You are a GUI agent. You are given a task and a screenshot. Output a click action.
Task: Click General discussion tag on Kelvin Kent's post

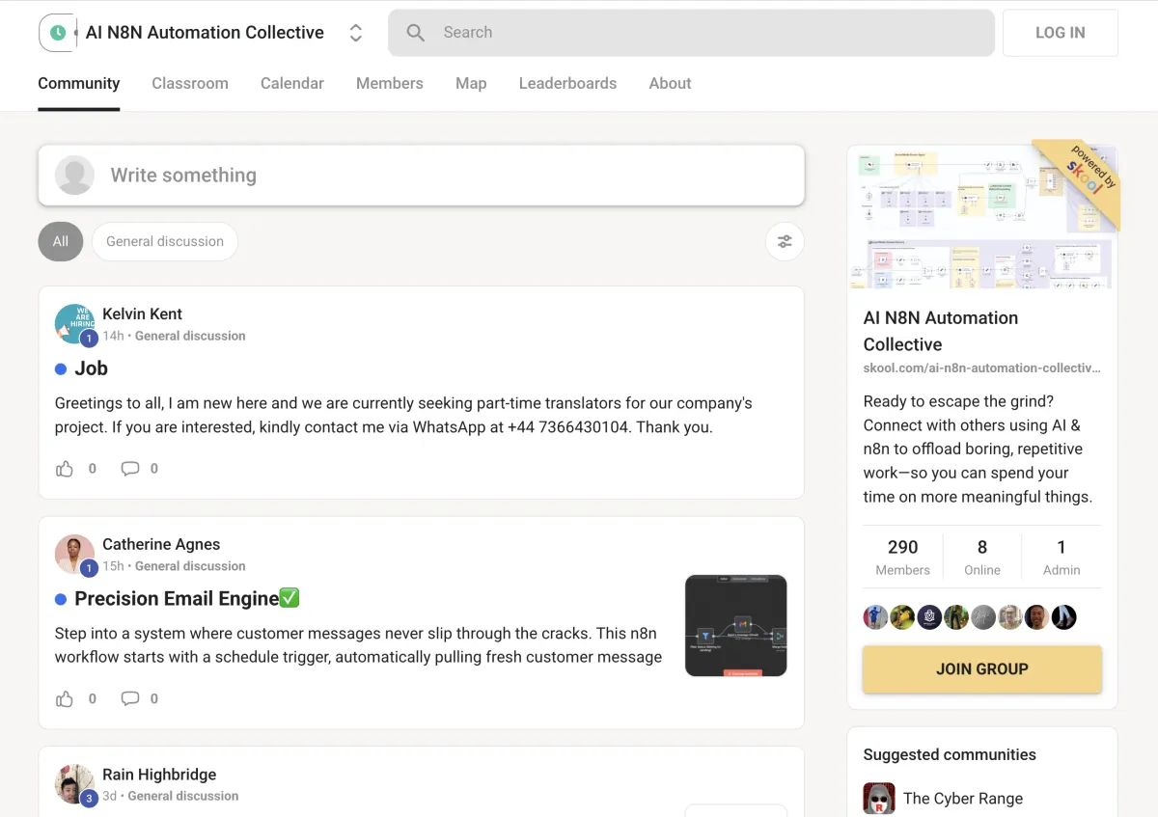coord(190,336)
